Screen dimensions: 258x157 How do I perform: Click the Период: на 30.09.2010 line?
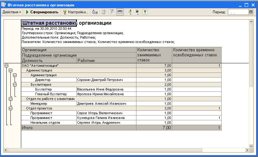(47, 28)
